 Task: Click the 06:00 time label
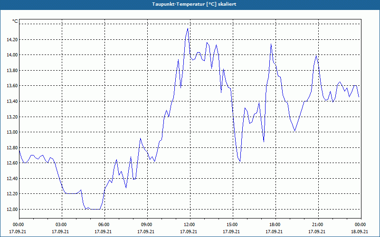point(104,225)
